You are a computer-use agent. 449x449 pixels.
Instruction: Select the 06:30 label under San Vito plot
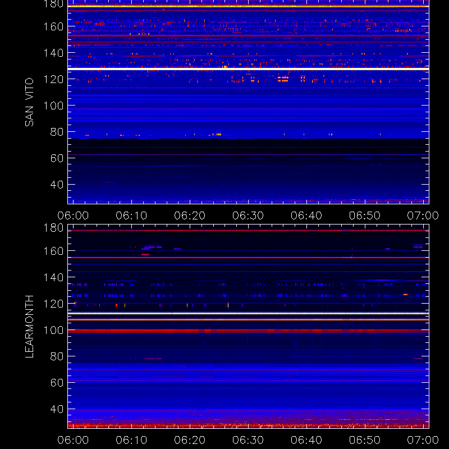click(248, 216)
